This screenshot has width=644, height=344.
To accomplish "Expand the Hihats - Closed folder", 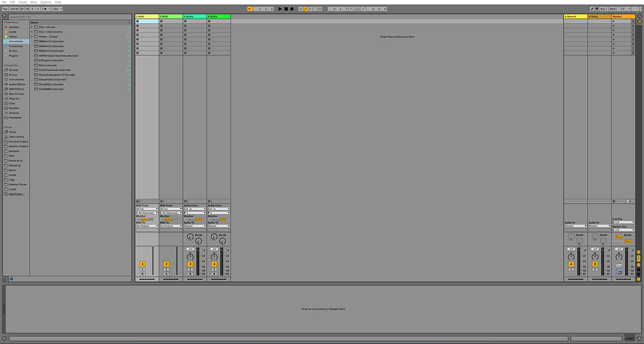I will (x=32, y=37).
